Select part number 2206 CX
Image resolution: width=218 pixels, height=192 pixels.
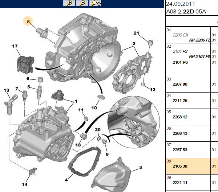[x=181, y=35]
